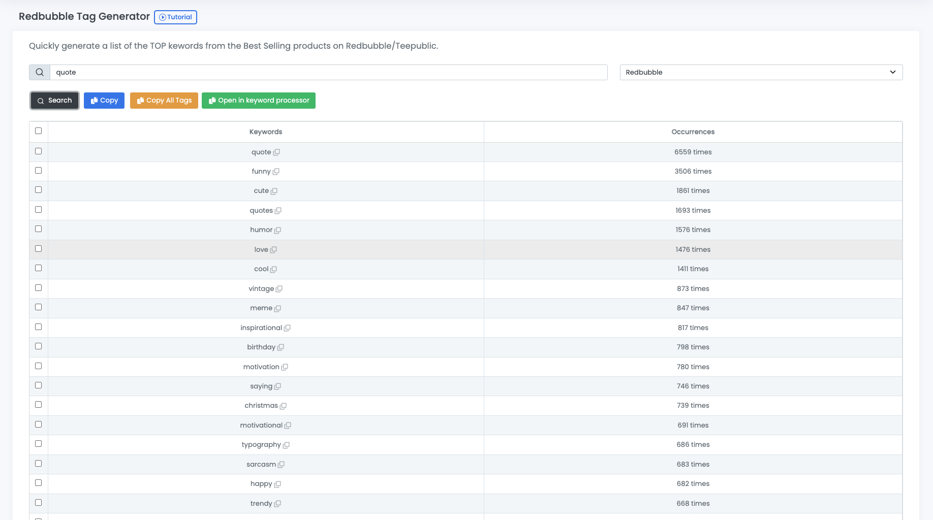Open the Tutorial link near the title

[x=175, y=17]
